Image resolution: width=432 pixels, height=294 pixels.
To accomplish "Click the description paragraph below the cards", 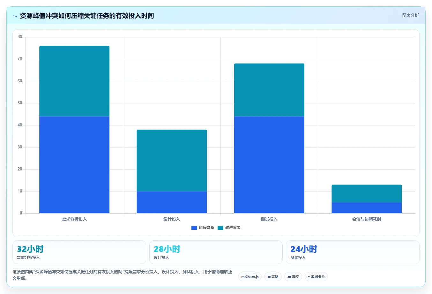I will 122,275.
